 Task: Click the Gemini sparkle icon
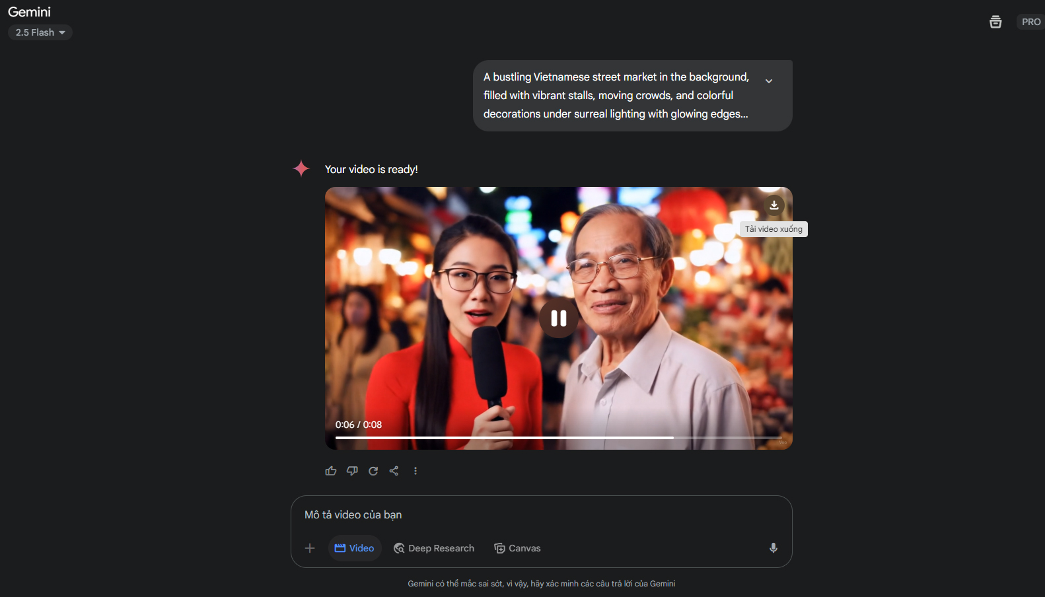[x=301, y=168]
